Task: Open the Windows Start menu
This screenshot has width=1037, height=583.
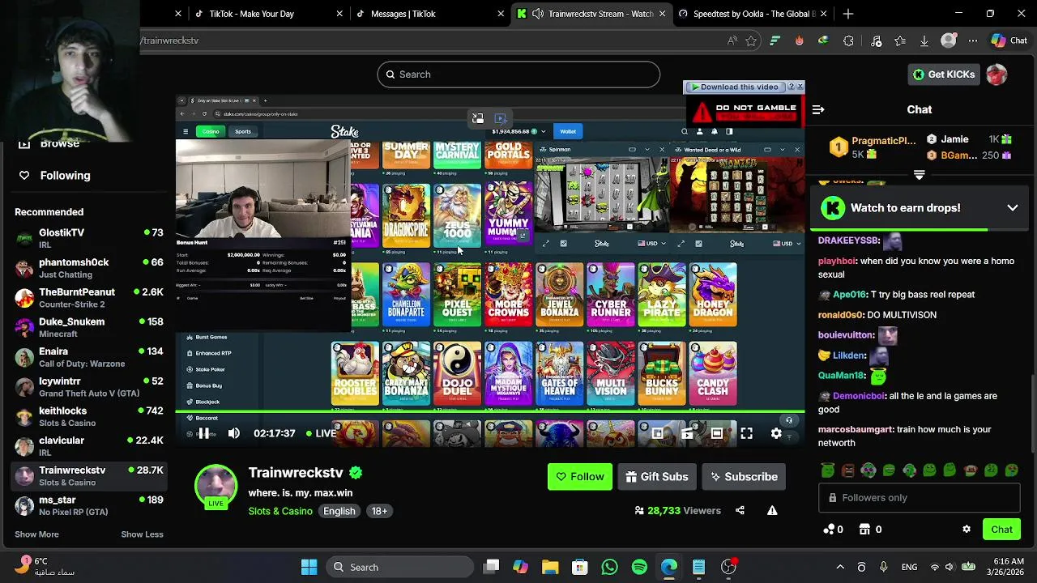Action: (x=309, y=568)
